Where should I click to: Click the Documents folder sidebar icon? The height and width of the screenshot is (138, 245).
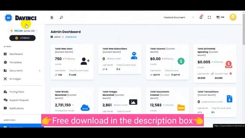click(5, 71)
